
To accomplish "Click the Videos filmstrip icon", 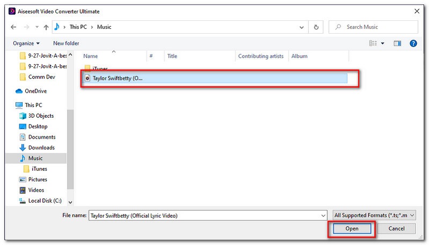I will click(x=23, y=190).
